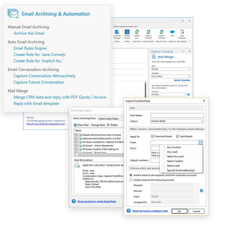Image resolution: width=233 pixels, height=233 pixels.
Task: Uncheck the Received Emails checkbox
Action: pyautogui.click(x=152, y=136)
